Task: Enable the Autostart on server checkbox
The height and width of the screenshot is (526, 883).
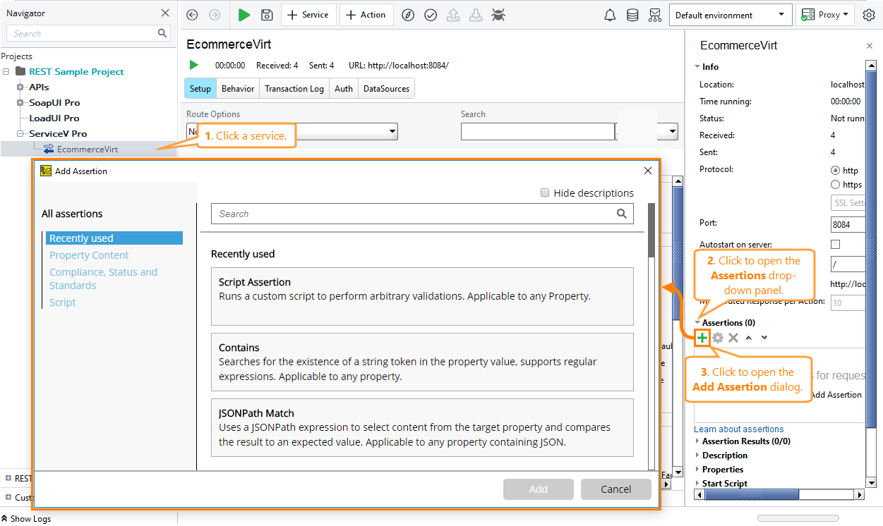Action: pos(836,244)
